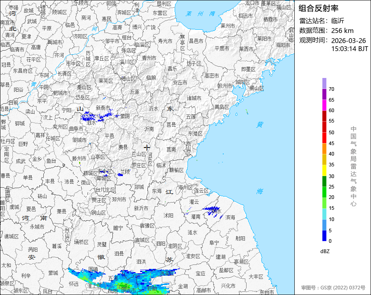Click the 兰山区 map label

pyautogui.click(x=139, y=154)
